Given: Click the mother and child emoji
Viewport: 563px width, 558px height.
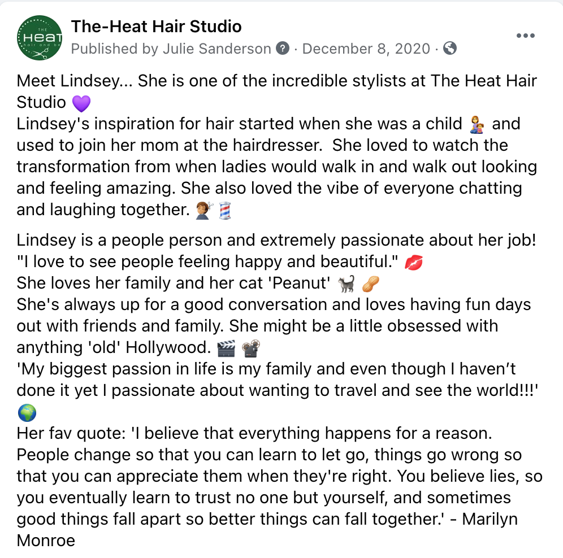Looking at the screenshot, I should 477,124.
